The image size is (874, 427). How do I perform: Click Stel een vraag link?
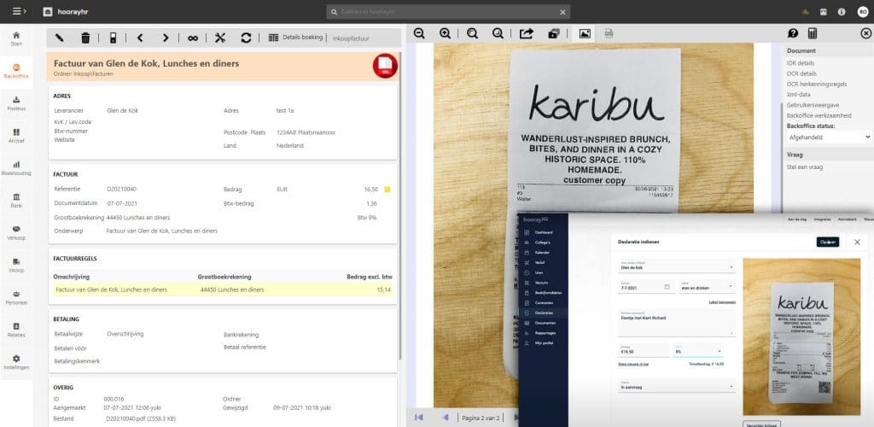click(804, 167)
